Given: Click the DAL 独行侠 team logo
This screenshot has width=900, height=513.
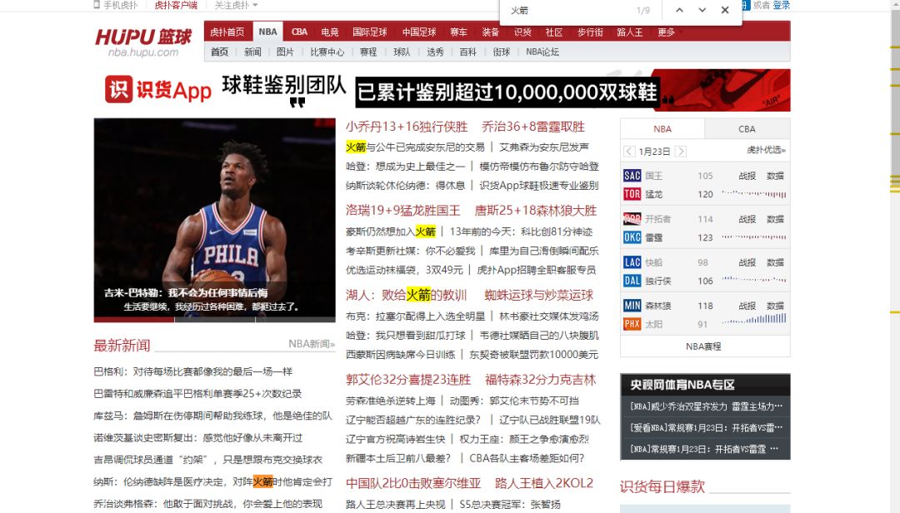Looking at the screenshot, I should (632, 281).
